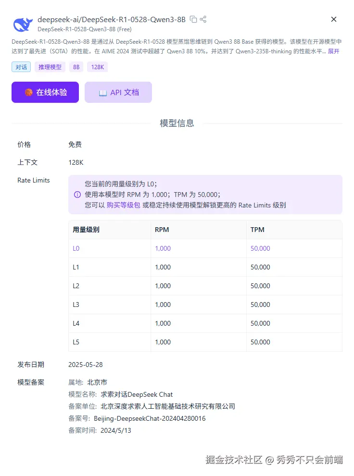Click the 备案单位 company name
The width and height of the screenshot is (354, 476).
[x=168, y=406]
